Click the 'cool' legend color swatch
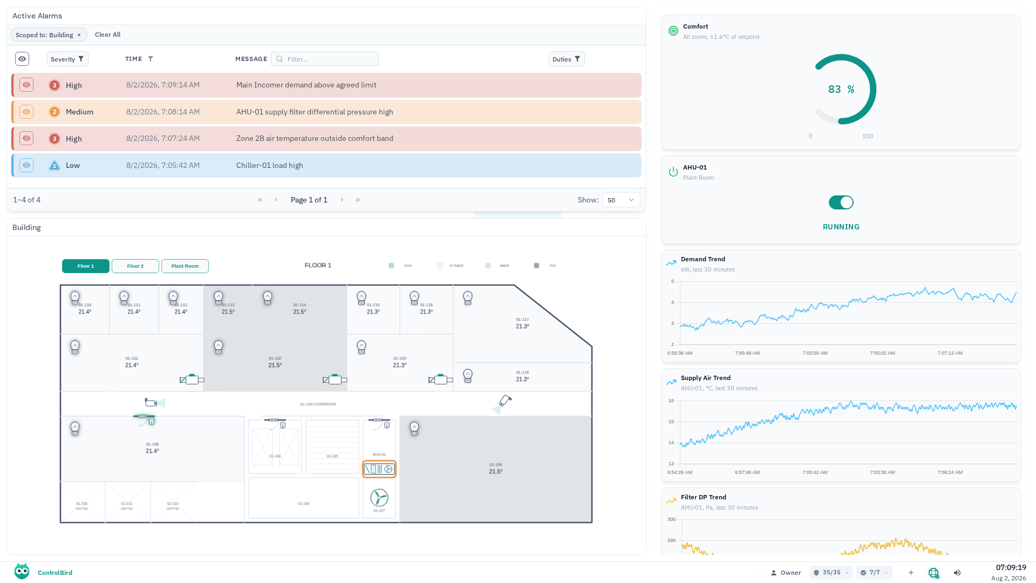Screen dimensions: 1036x583 (391, 266)
